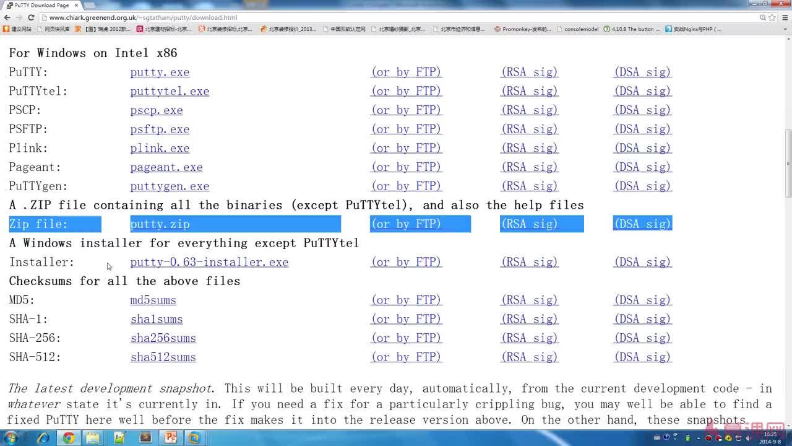
Task: Expand the bookmarks overflow chevron
Action: [x=785, y=28]
